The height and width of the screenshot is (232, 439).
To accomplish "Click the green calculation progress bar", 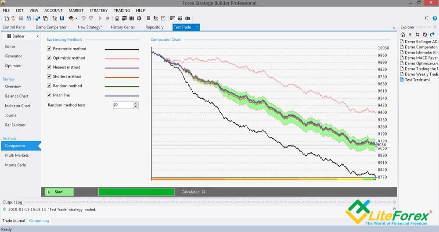I will (137, 192).
